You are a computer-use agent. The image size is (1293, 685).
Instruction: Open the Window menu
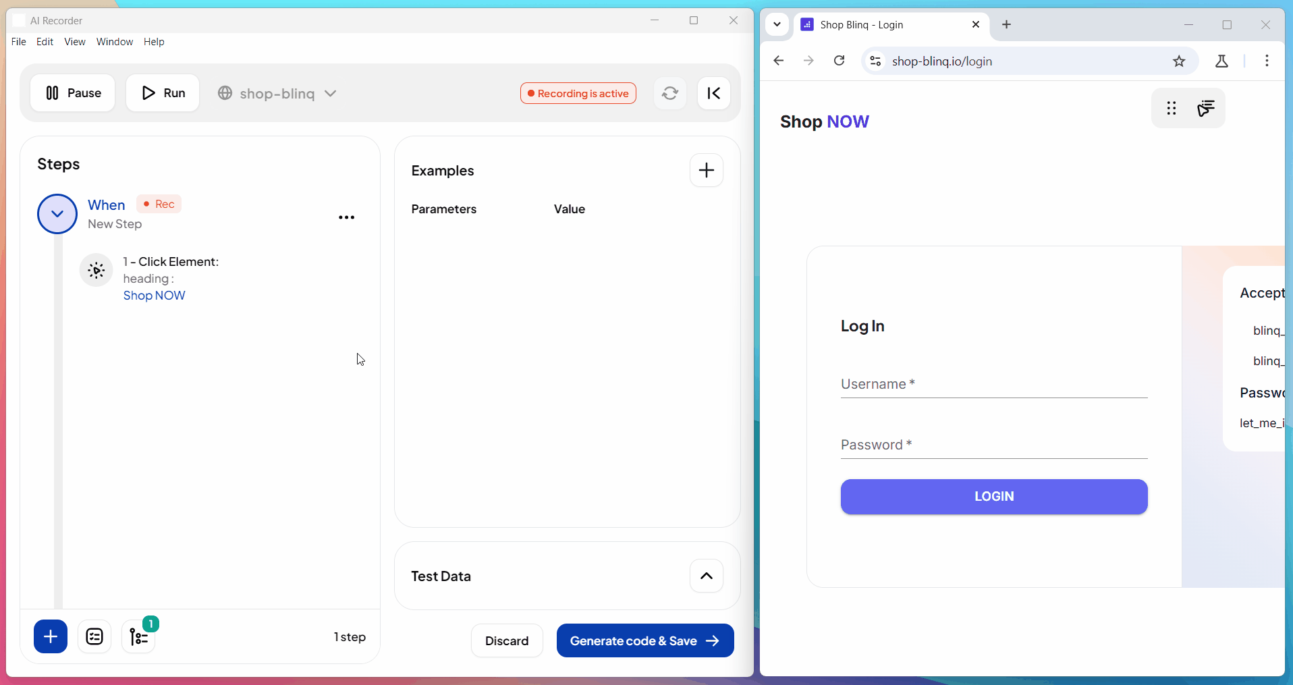[x=115, y=42]
